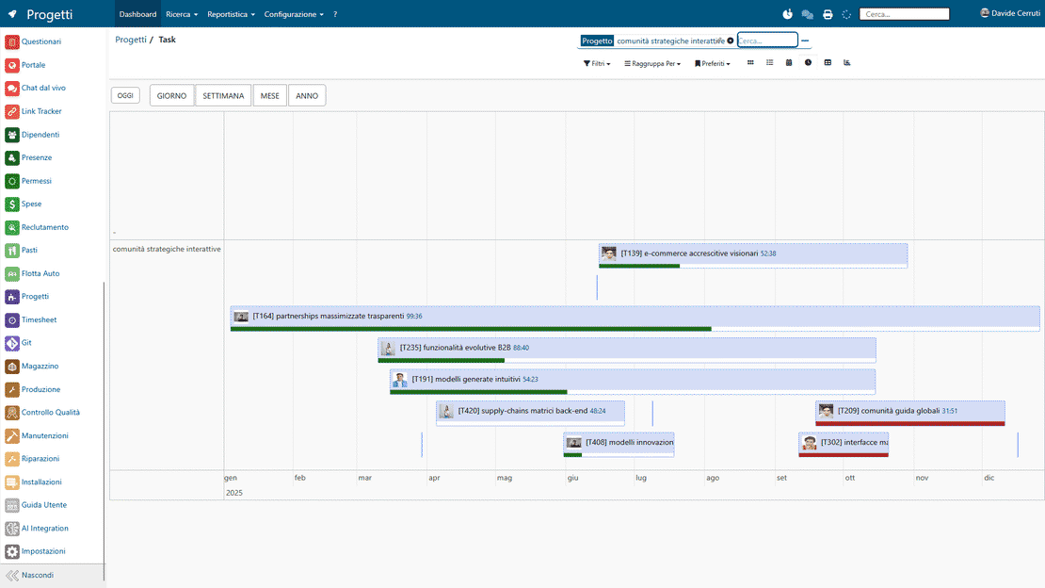The image size is (1045, 588).
Task: Open the Configurazione menu dropdown
Action: (294, 14)
